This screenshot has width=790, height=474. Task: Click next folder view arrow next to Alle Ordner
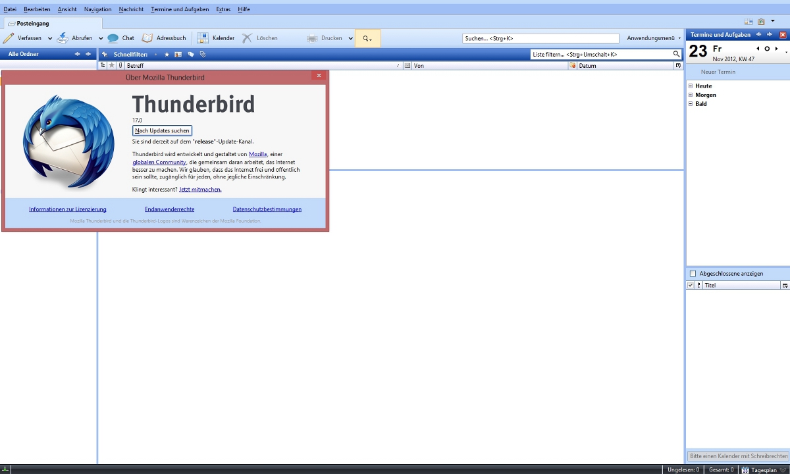pos(88,54)
